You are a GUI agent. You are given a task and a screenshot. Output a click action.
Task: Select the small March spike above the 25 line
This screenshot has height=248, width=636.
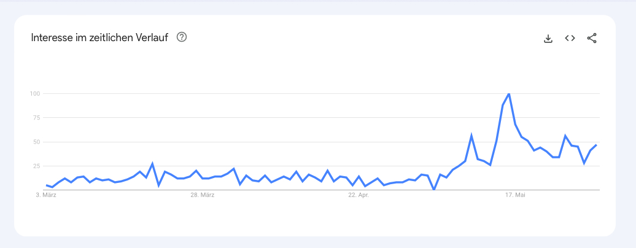coord(152,164)
